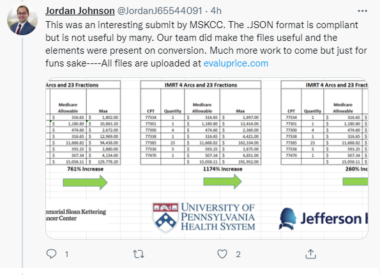
Task: Open Jordan Johnson's profile picture
Action: pyautogui.click(x=24, y=22)
